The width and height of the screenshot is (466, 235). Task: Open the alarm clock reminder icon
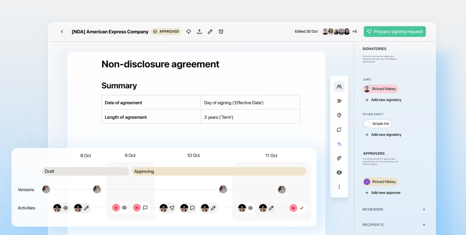click(221, 31)
